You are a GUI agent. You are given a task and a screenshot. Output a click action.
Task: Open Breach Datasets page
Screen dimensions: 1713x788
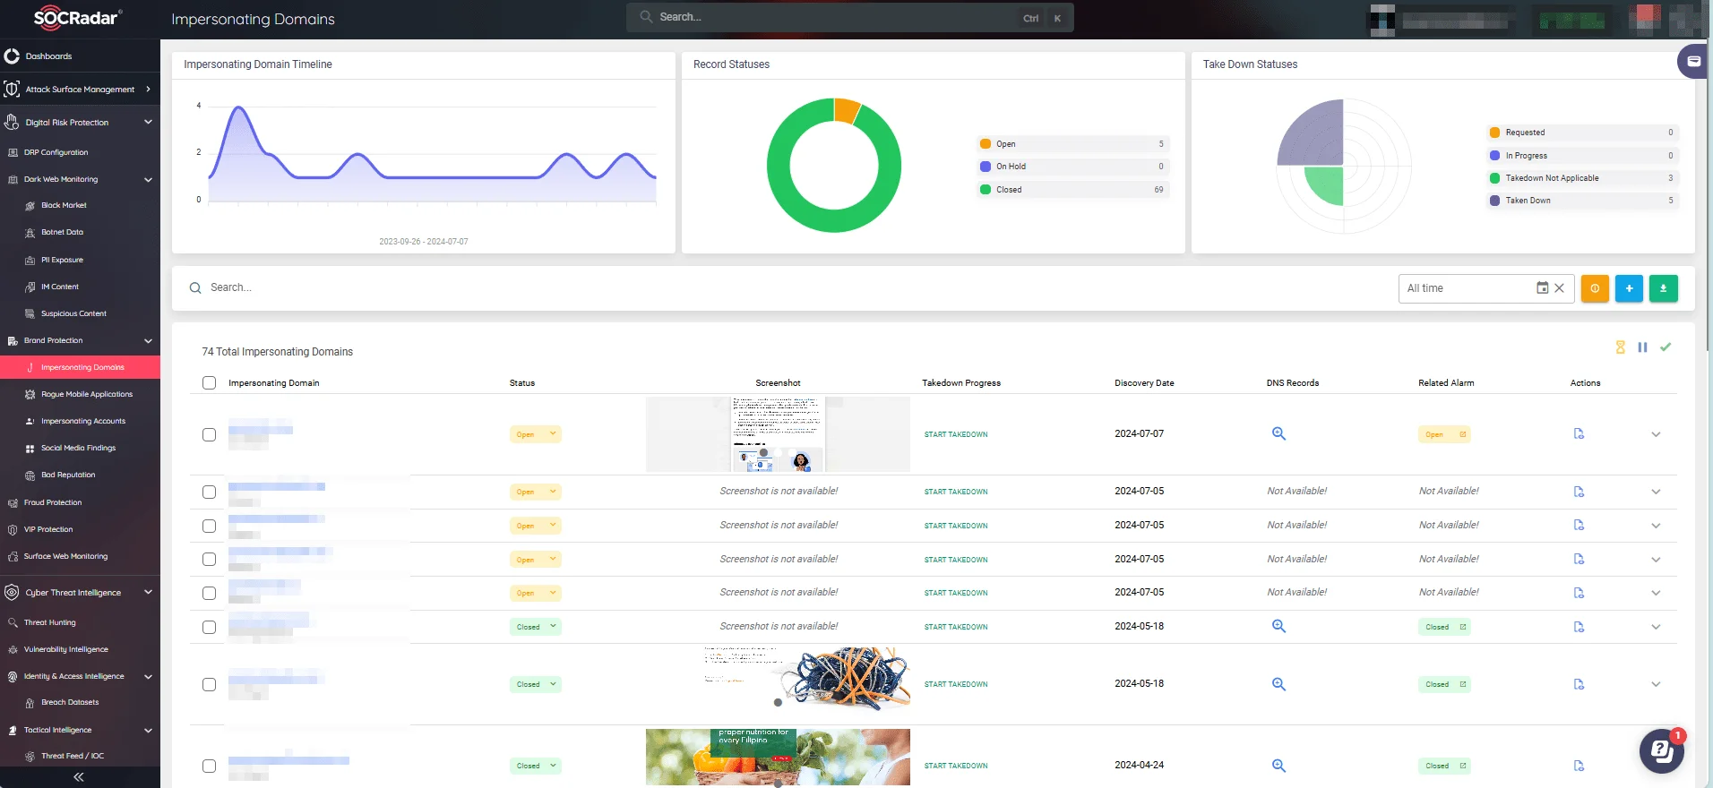click(x=70, y=702)
